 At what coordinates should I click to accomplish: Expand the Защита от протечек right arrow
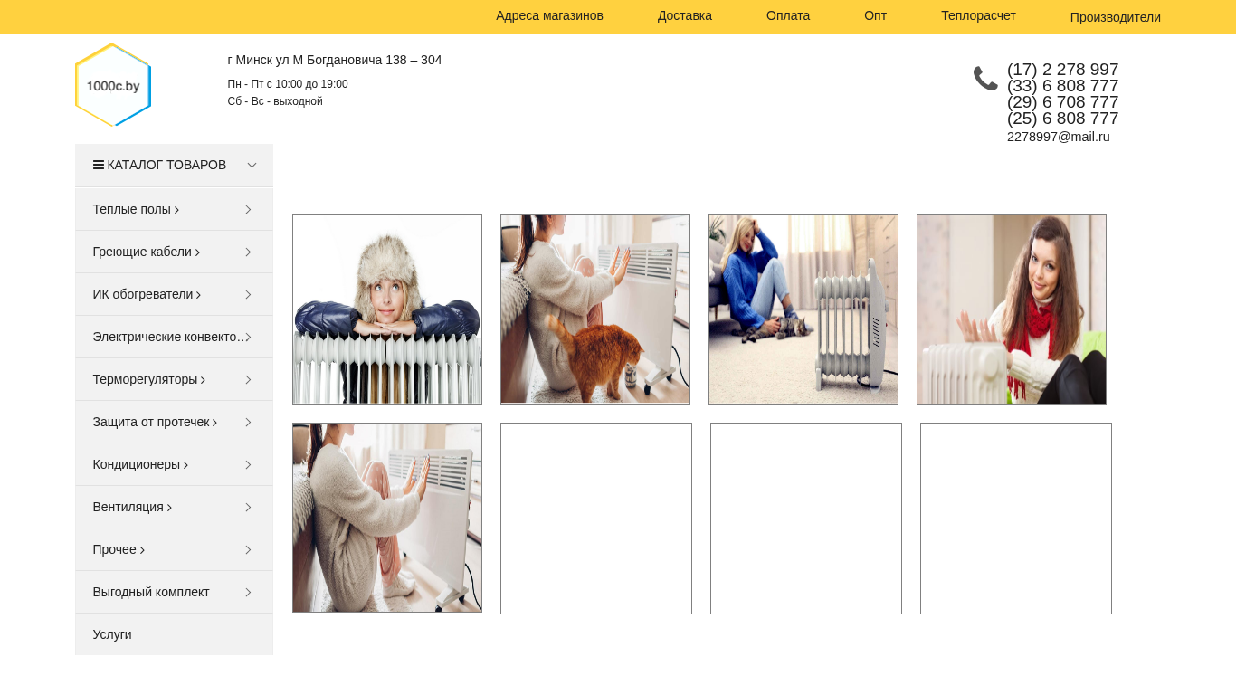point(248,422)
